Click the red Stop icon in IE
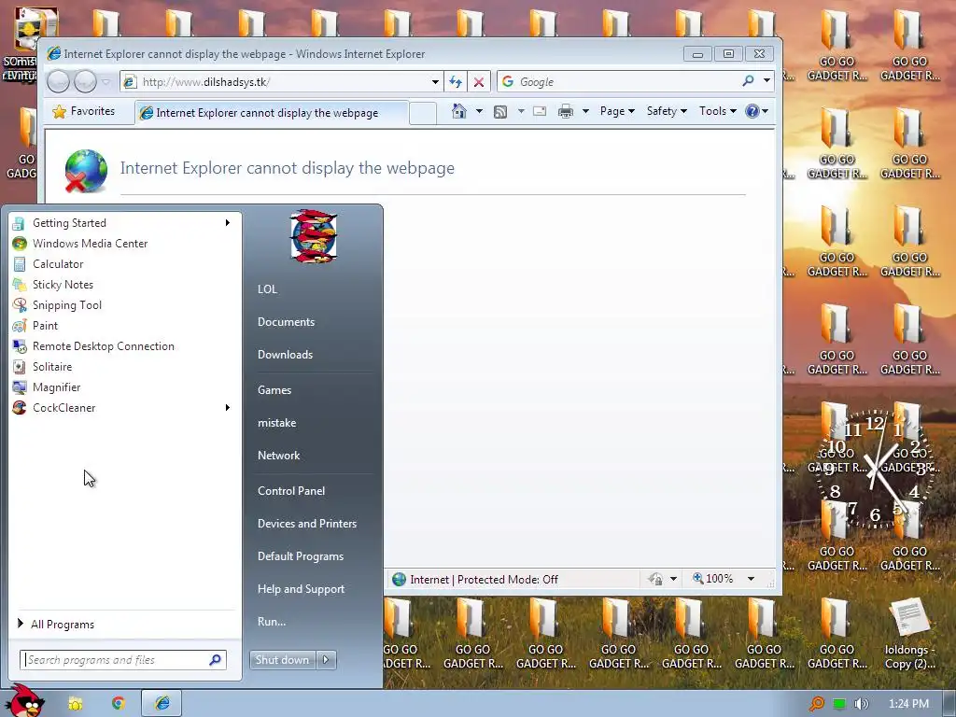This screenshot has width=956, height=717. pos(479,82)
